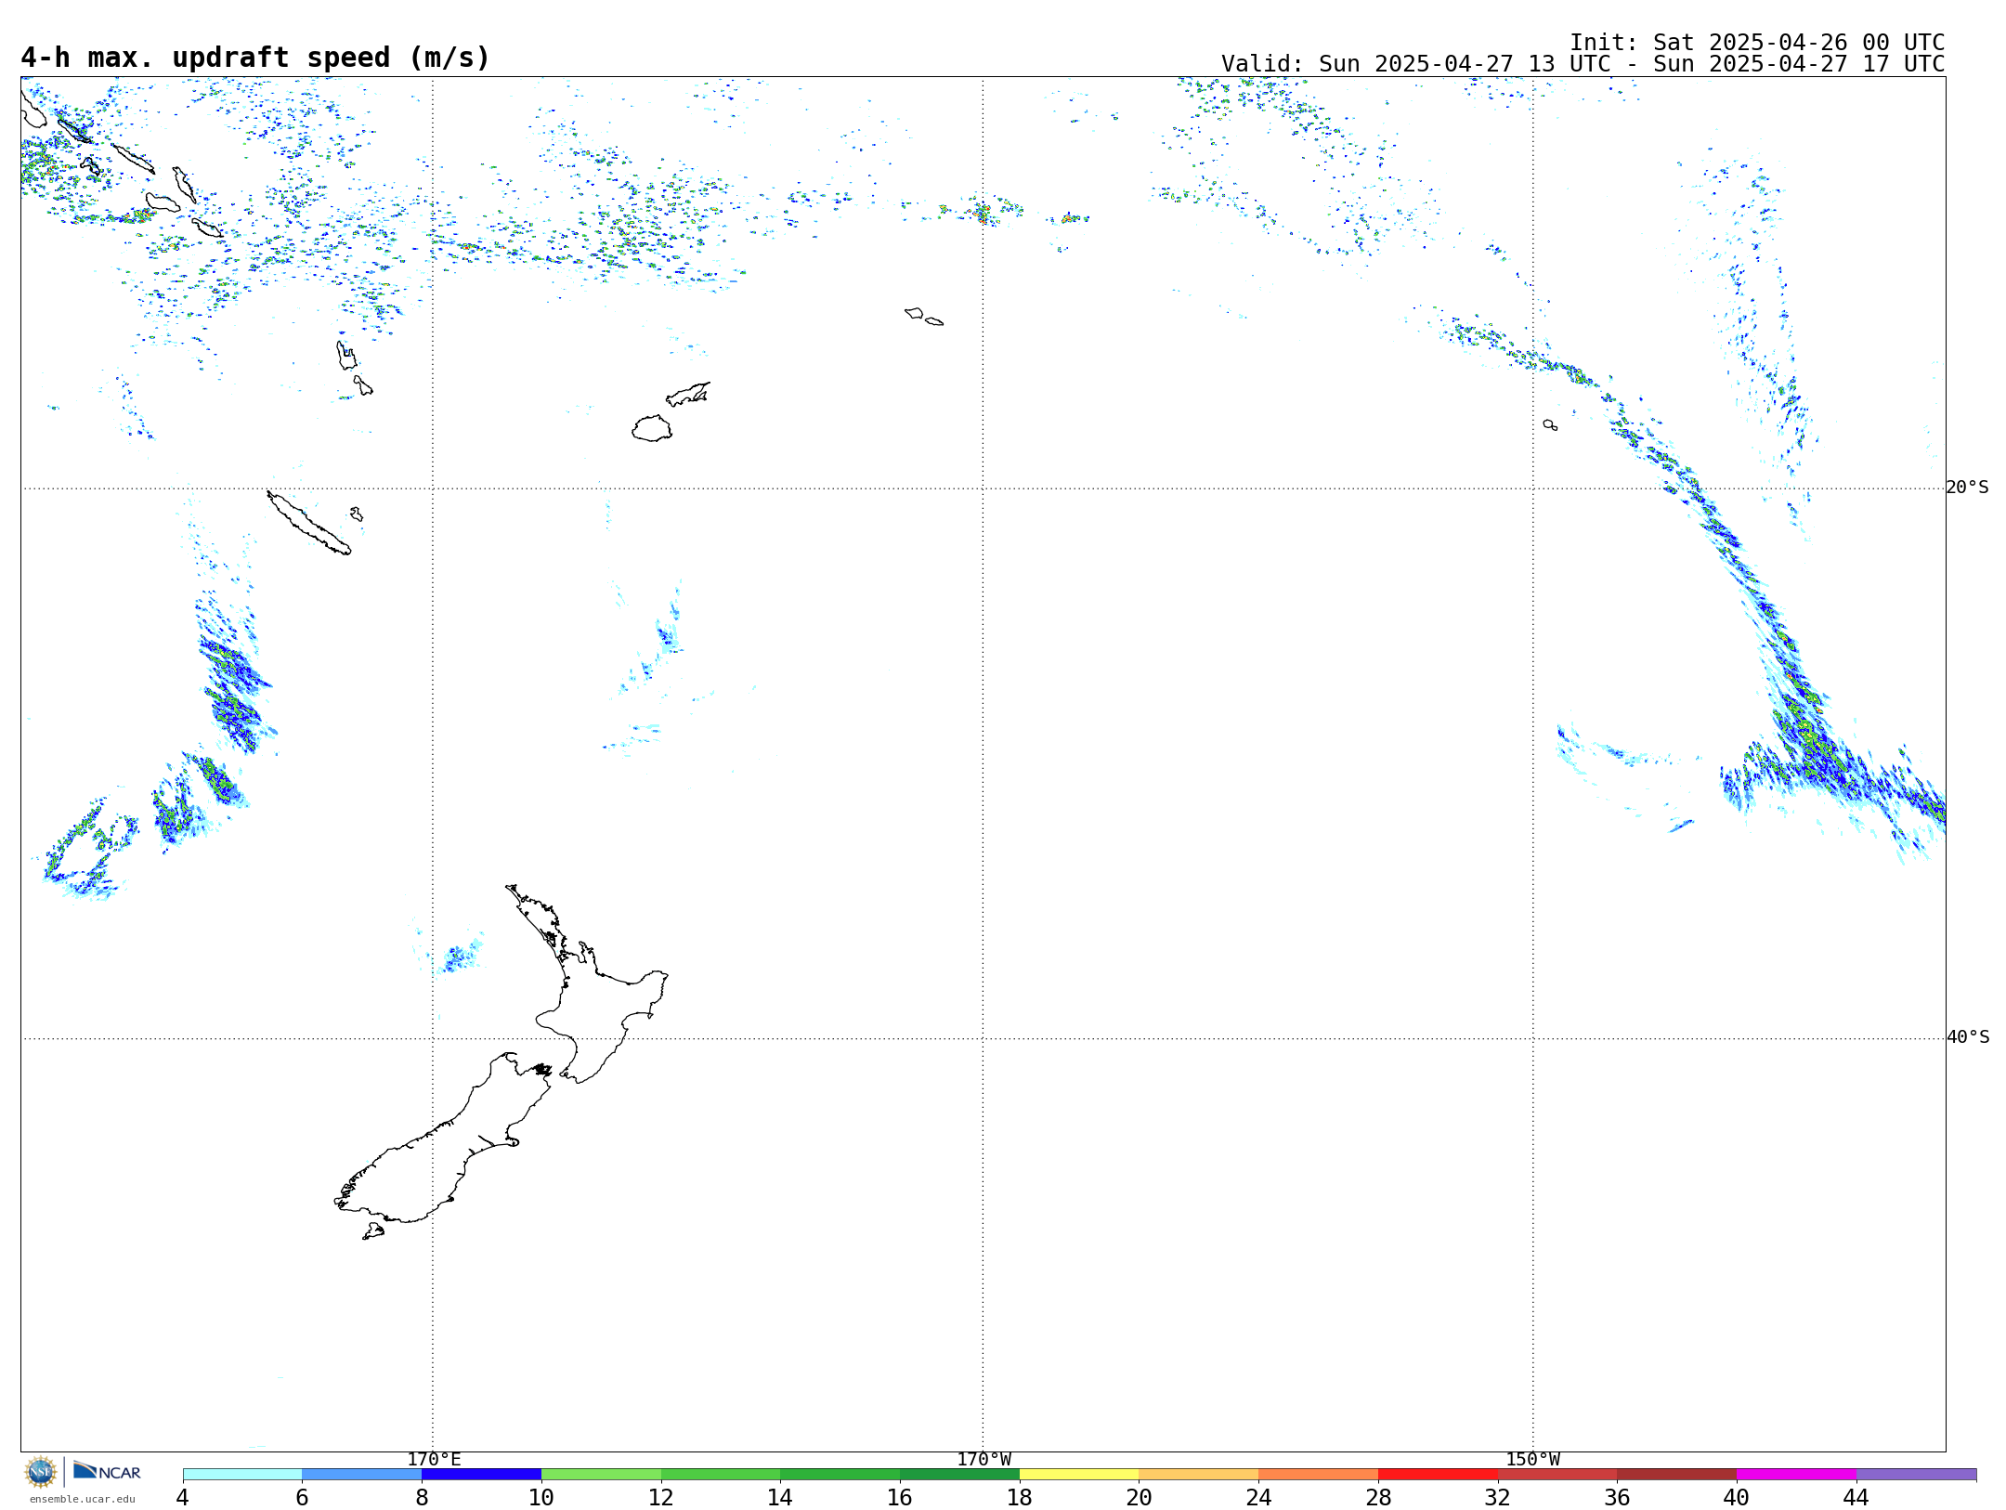Image resolution: width=2006 pixels, height=1510 pixels.
Task: Click the '150°W' longitude label
Action: [1533, 1460]
